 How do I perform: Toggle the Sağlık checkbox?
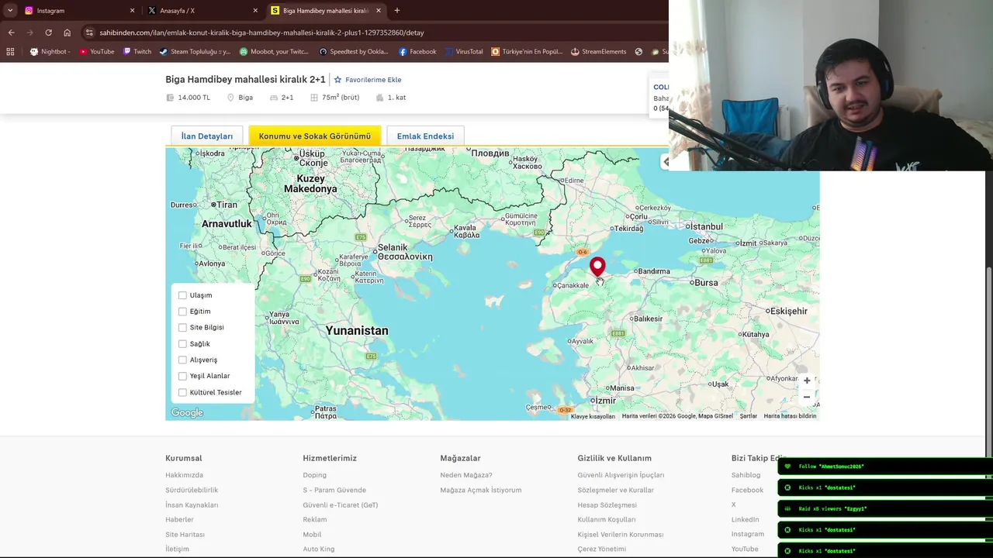(182, 344)
